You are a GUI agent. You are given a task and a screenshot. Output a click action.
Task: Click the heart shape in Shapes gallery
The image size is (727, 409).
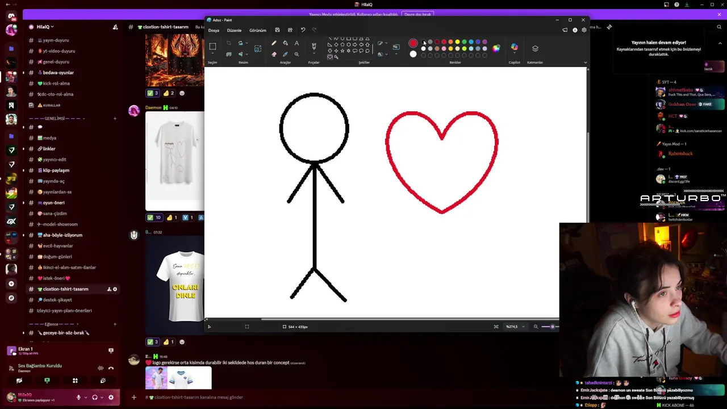pos(330,57)
